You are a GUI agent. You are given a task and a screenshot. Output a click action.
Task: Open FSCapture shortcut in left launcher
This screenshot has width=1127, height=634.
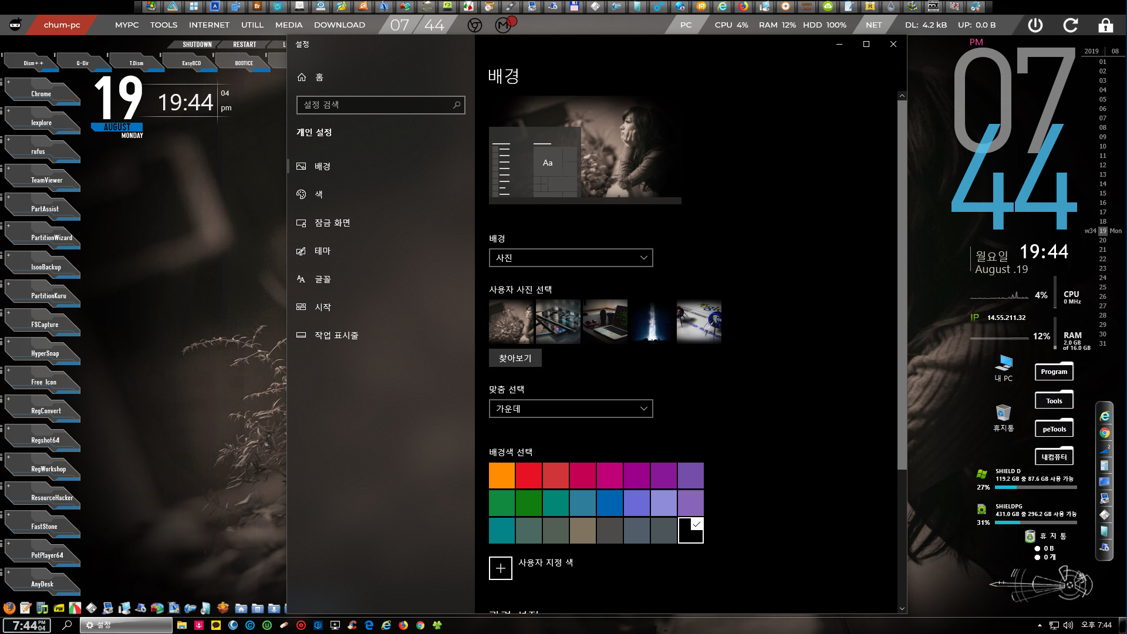click(x=42, y=325)
